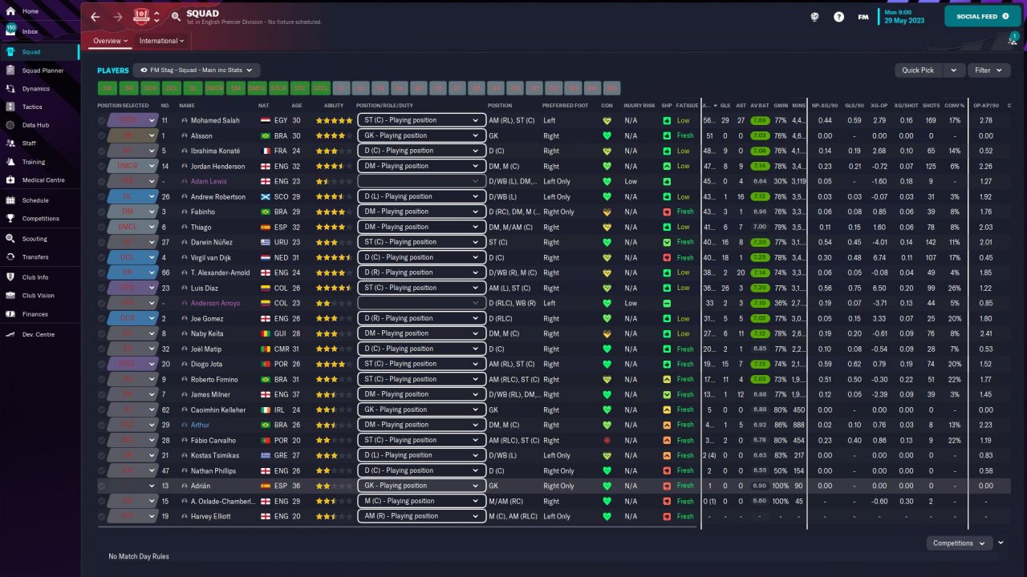Tick the selection circle for Jordan Henderson
The width and height of the screenshot is (1027, 577).
click(x=102, y=167)
